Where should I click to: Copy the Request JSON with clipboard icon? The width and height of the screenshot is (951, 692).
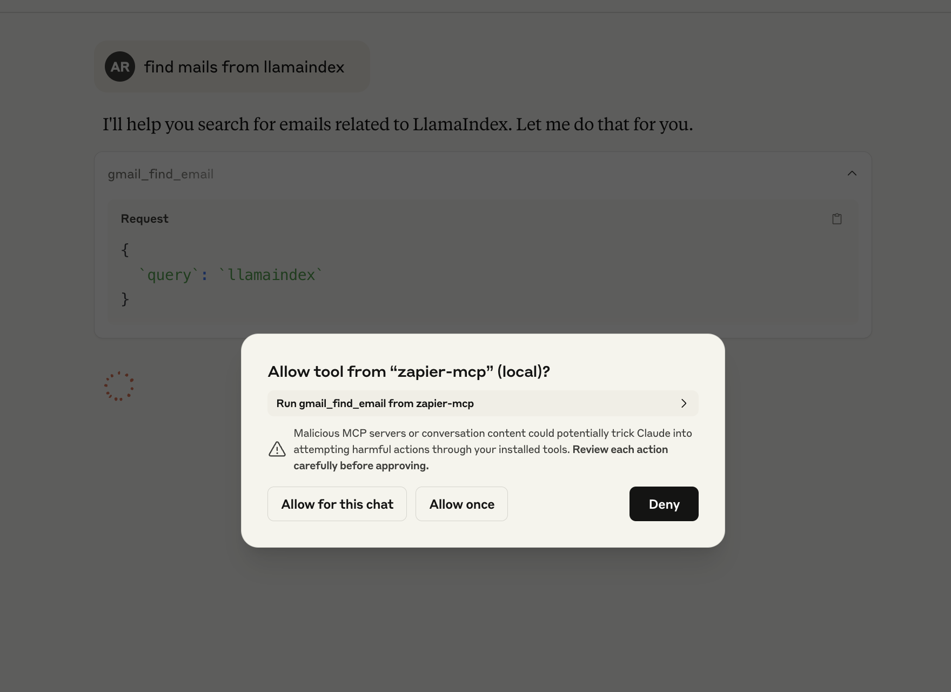pyautogui.click(x=837, y=219)
